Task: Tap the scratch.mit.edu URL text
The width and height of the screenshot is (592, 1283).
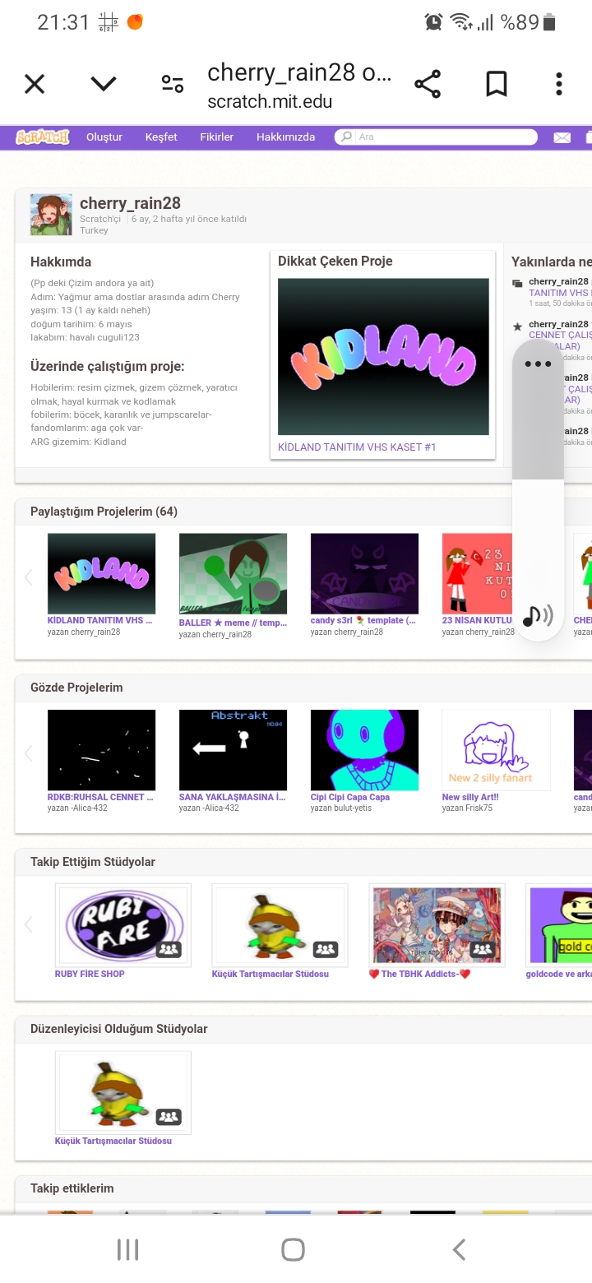Action: coord(270,102)
